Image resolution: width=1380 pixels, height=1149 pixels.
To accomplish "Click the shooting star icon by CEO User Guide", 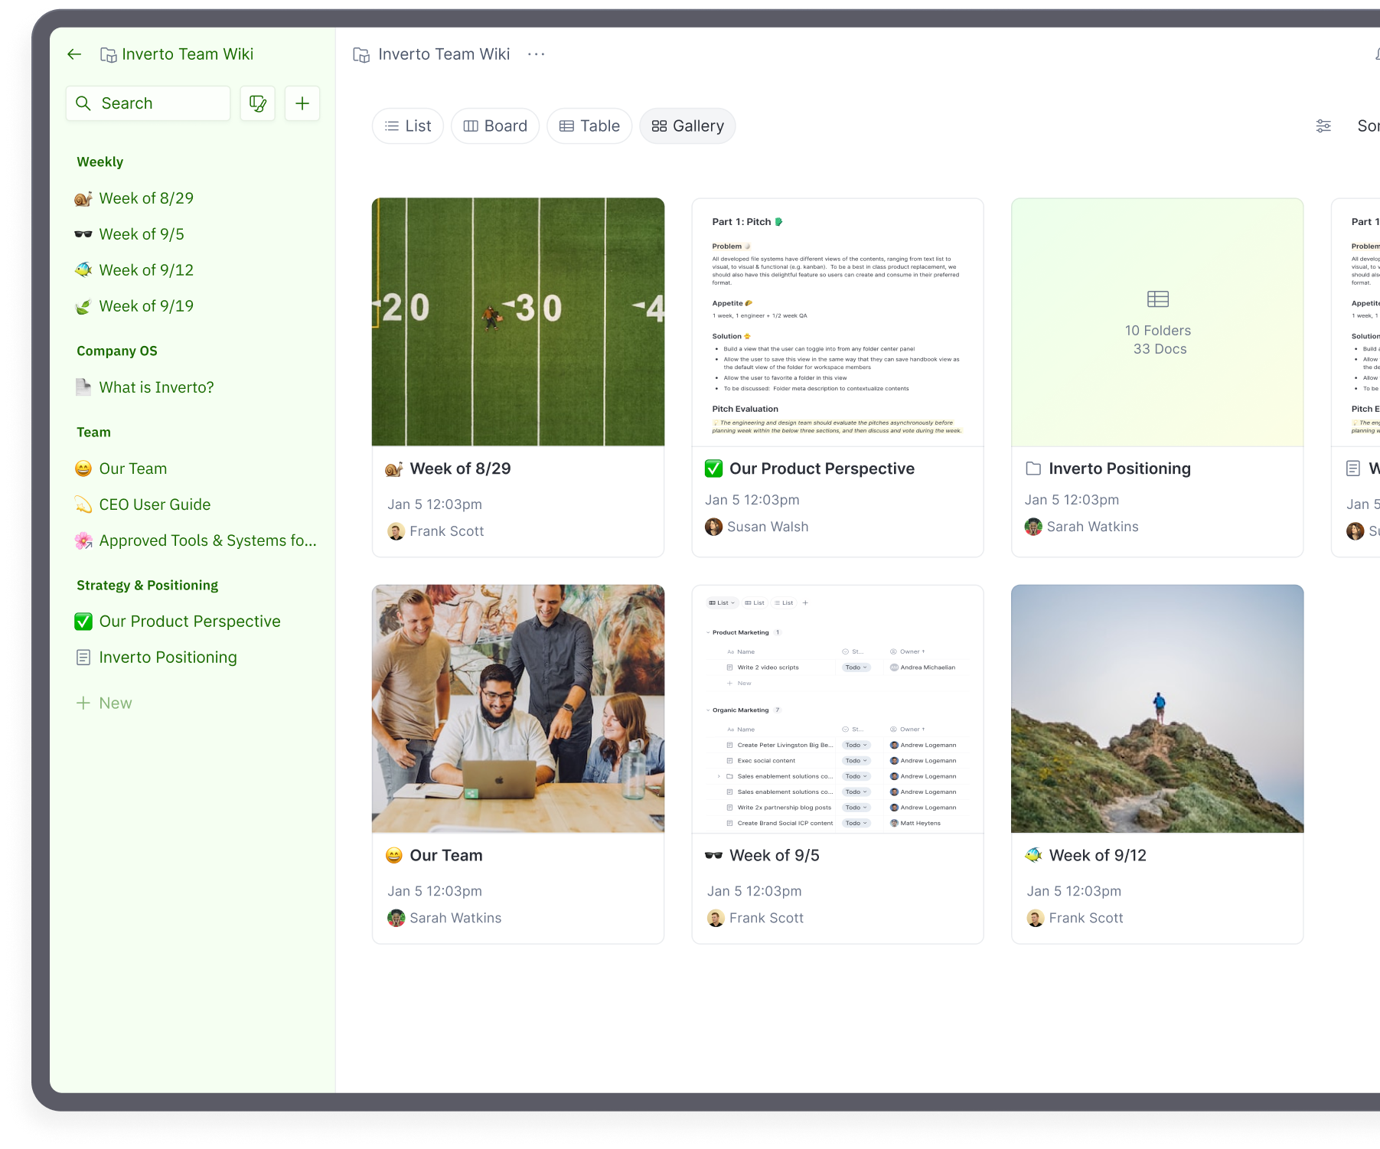I will [x=83, y=504].
